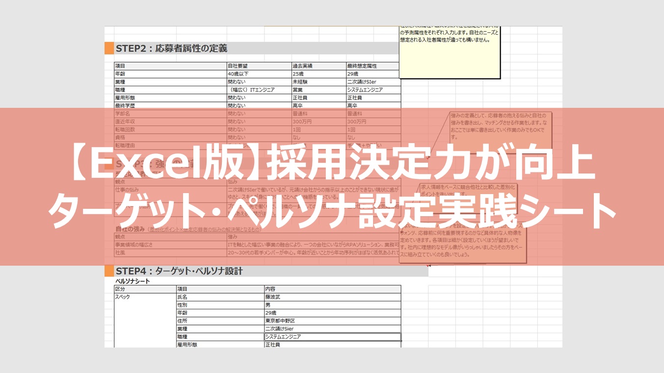Screen dimensions: 664x373
Task: Select the （幅広く）ITエンジニア cell
Action: pos(259,90)
